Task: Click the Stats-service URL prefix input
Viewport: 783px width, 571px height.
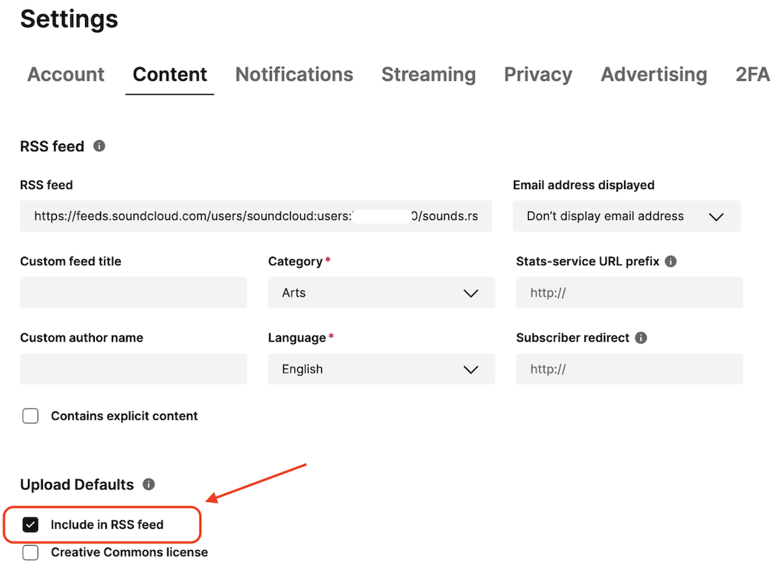Action: [x=629, y=293]
